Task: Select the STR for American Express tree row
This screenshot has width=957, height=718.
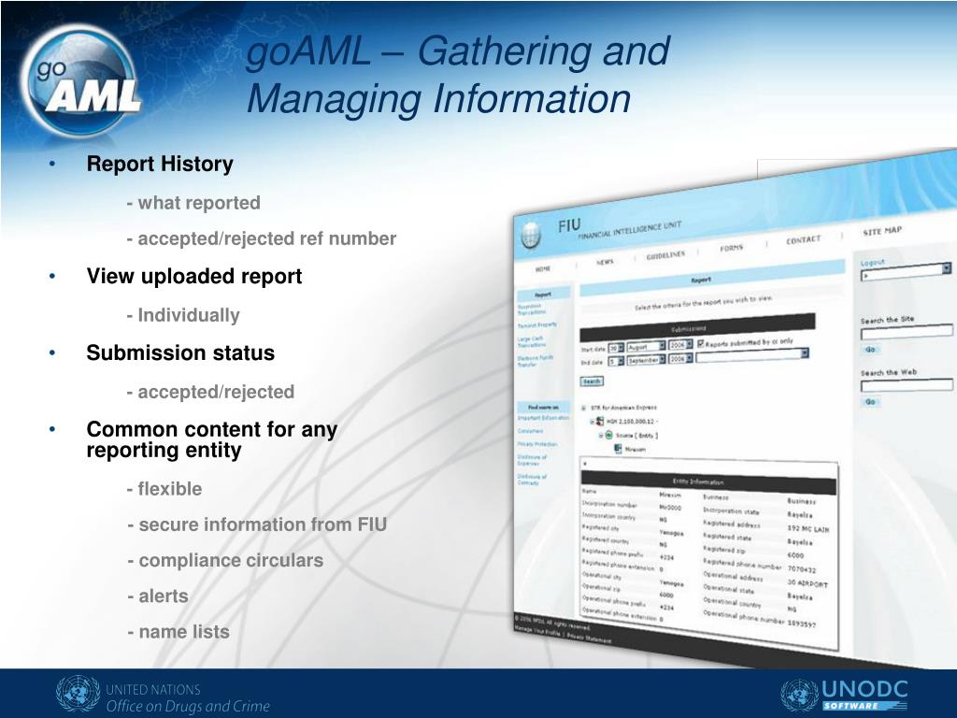Action: [x=623, y=408]
